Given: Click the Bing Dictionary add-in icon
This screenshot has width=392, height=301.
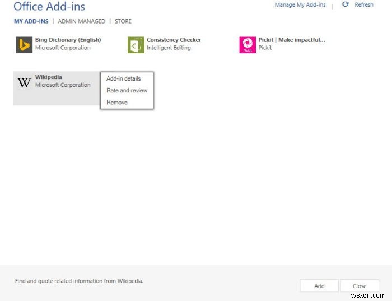Looking at the screenshot, I should point(24,45).
